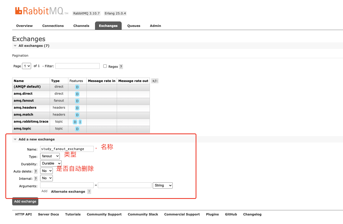Click the Arguments key input field
This screenshot has height=224, width=343.
(x=67, y=185)
